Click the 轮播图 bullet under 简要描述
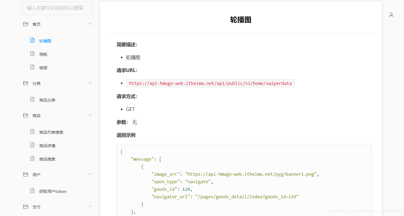Image resolution: width=404 pixels, height=216 pixels. tap(133, 57)
